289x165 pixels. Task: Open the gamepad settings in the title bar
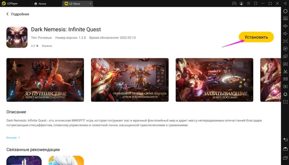click(x=234, y=3)
